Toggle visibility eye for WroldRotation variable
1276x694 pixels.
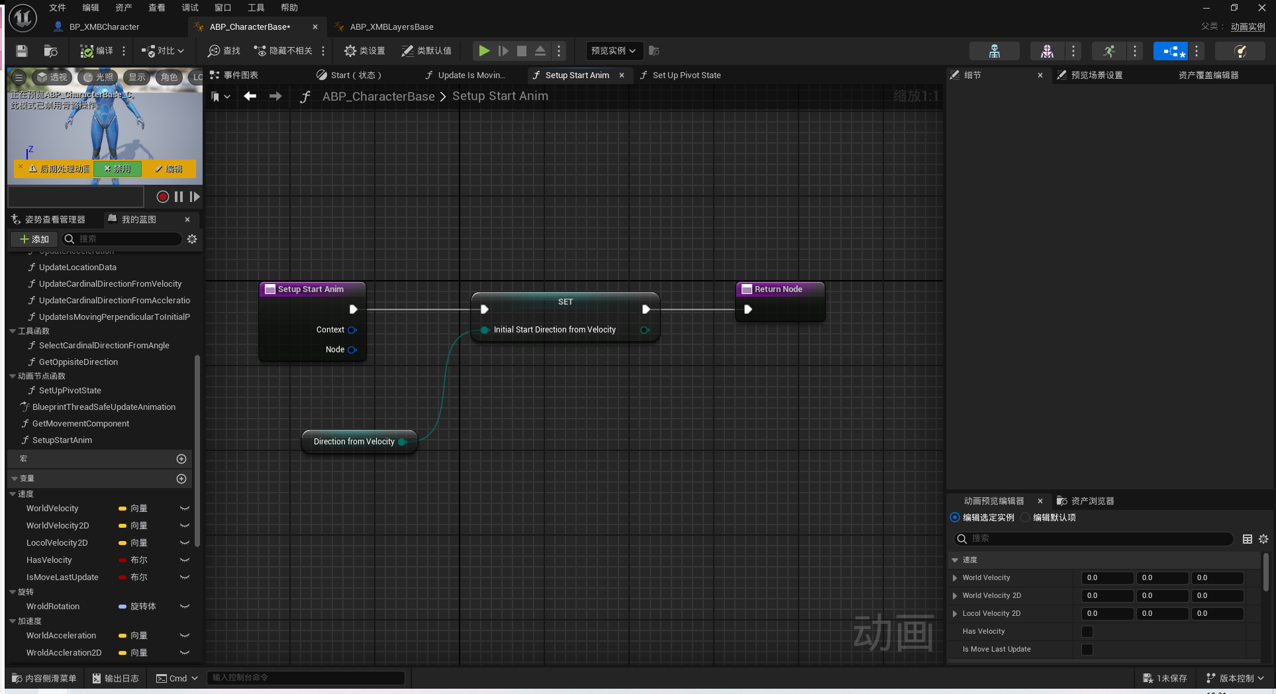tap(185, 607)
